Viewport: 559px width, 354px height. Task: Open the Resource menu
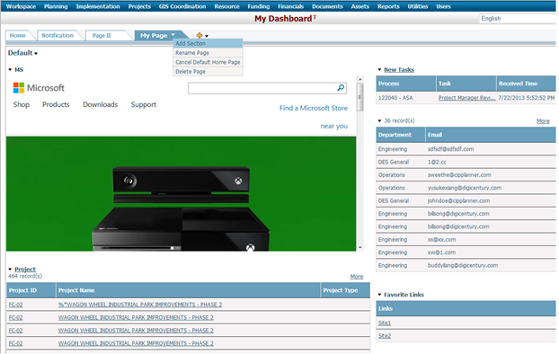[226, 6]
